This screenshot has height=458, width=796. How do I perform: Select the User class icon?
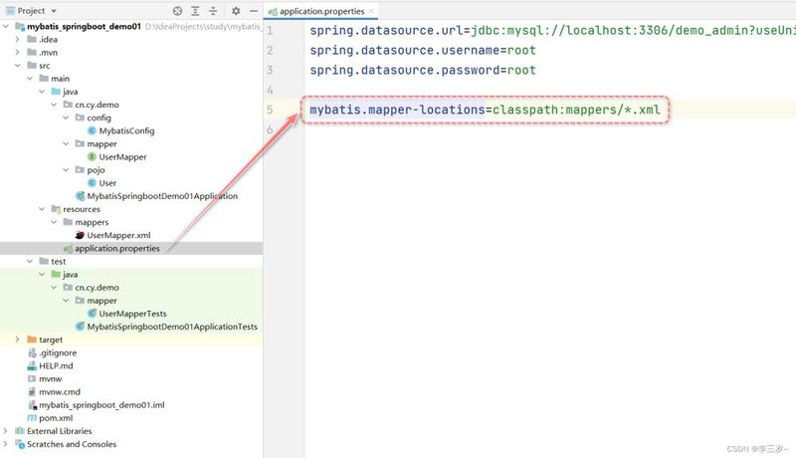[x=92, y=183]
